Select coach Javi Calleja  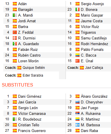(94, 68)
